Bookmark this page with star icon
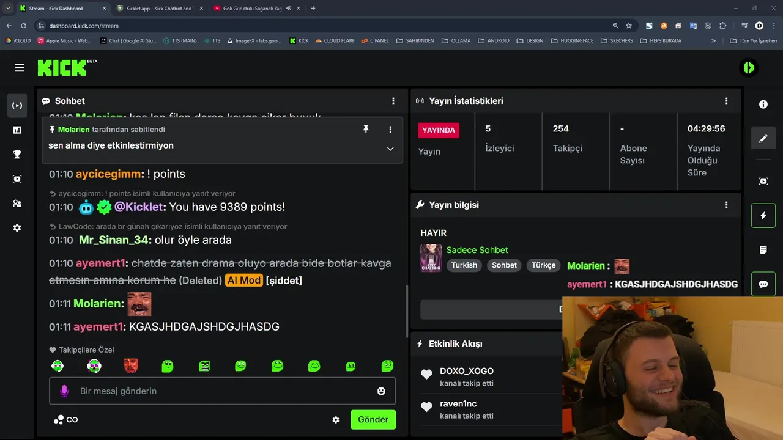The image size is (783, 440). click(629, 26)
